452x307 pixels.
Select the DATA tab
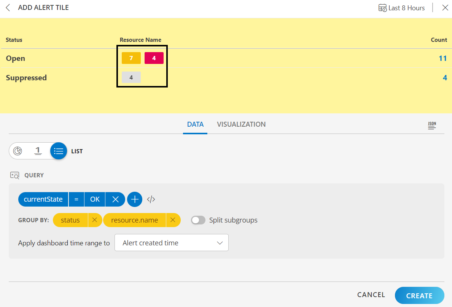coord(195,124)
